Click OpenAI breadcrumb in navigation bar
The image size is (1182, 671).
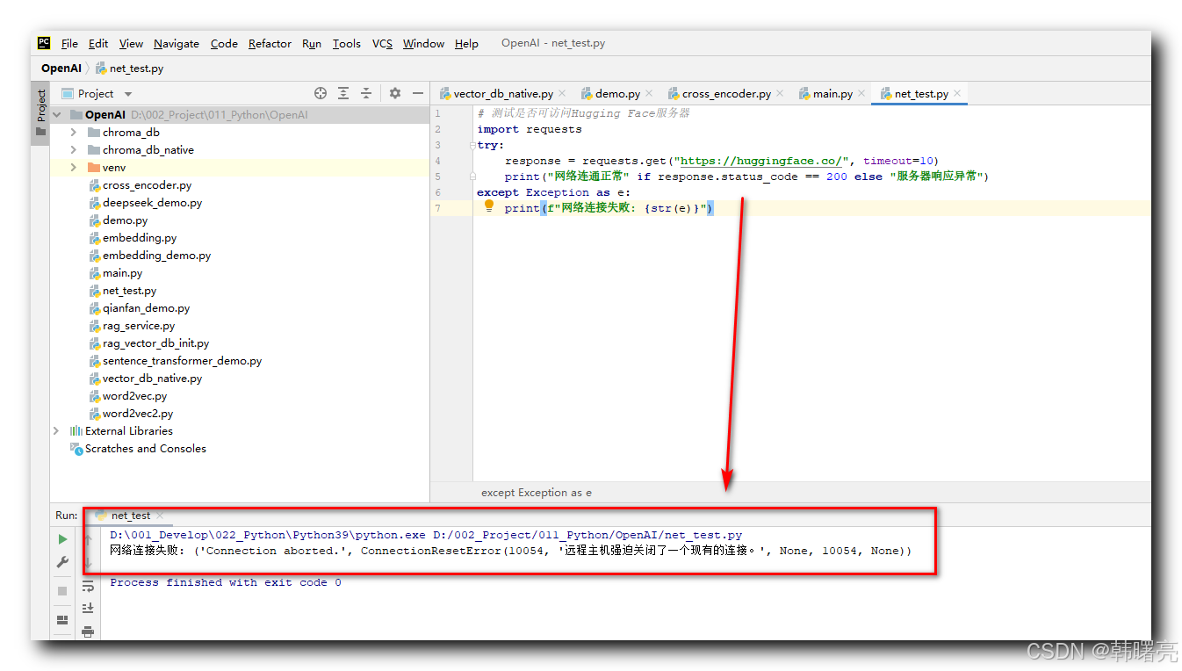point(61,68)
